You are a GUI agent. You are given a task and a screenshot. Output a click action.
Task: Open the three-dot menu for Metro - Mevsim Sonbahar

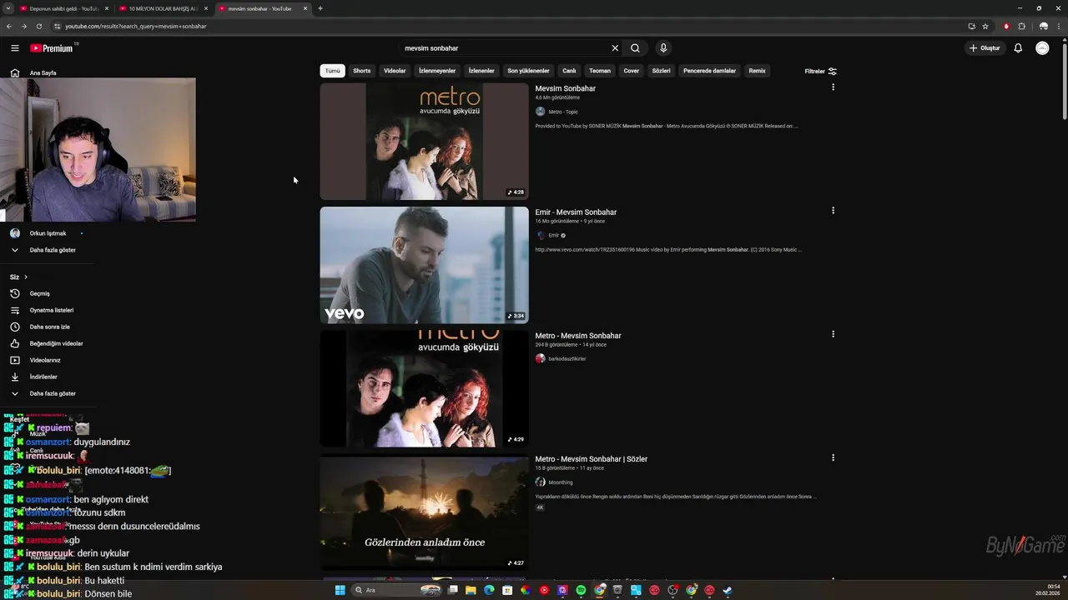833,334
